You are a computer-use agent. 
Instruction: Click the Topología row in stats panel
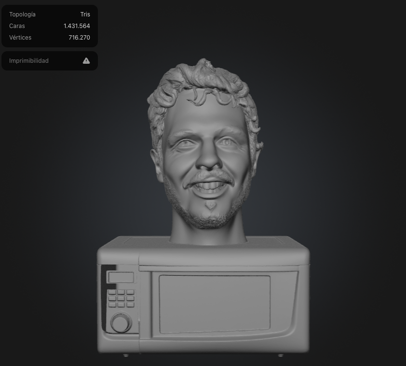[22, 14]
